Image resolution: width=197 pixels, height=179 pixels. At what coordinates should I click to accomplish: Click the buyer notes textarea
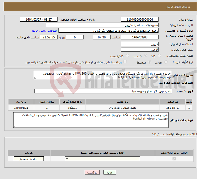(x=91, y=120)
